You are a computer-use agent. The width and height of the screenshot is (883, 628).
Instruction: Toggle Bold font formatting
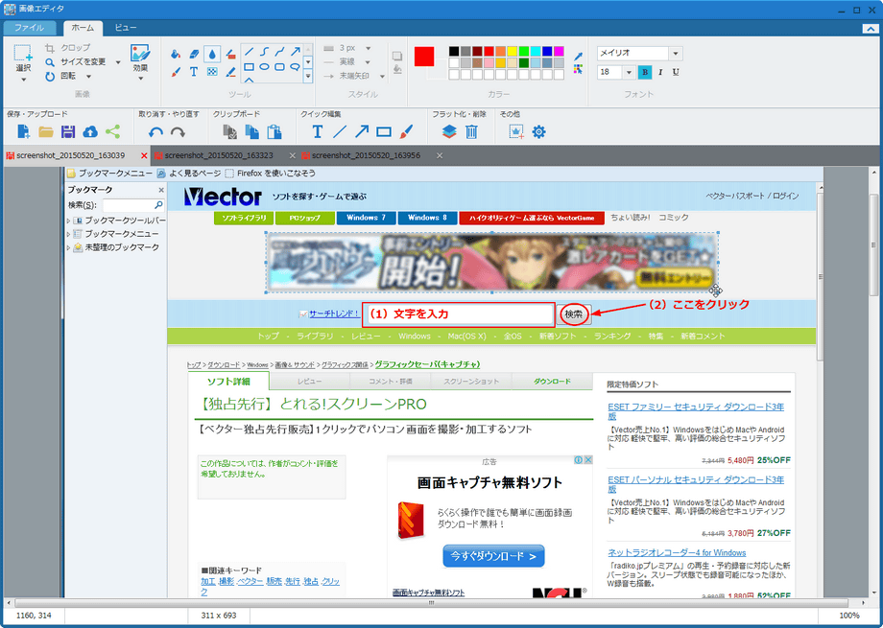pyautogui.click(x=645, y=72)
